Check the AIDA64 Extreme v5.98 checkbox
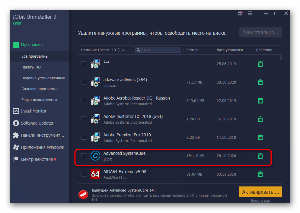The image size is (300, 213). point(84,174)
